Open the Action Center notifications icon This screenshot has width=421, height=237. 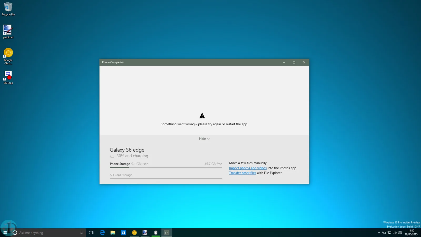click(400, 233)
